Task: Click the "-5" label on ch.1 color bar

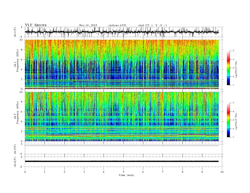Action: pyautogui.click(x=233, y=68)
